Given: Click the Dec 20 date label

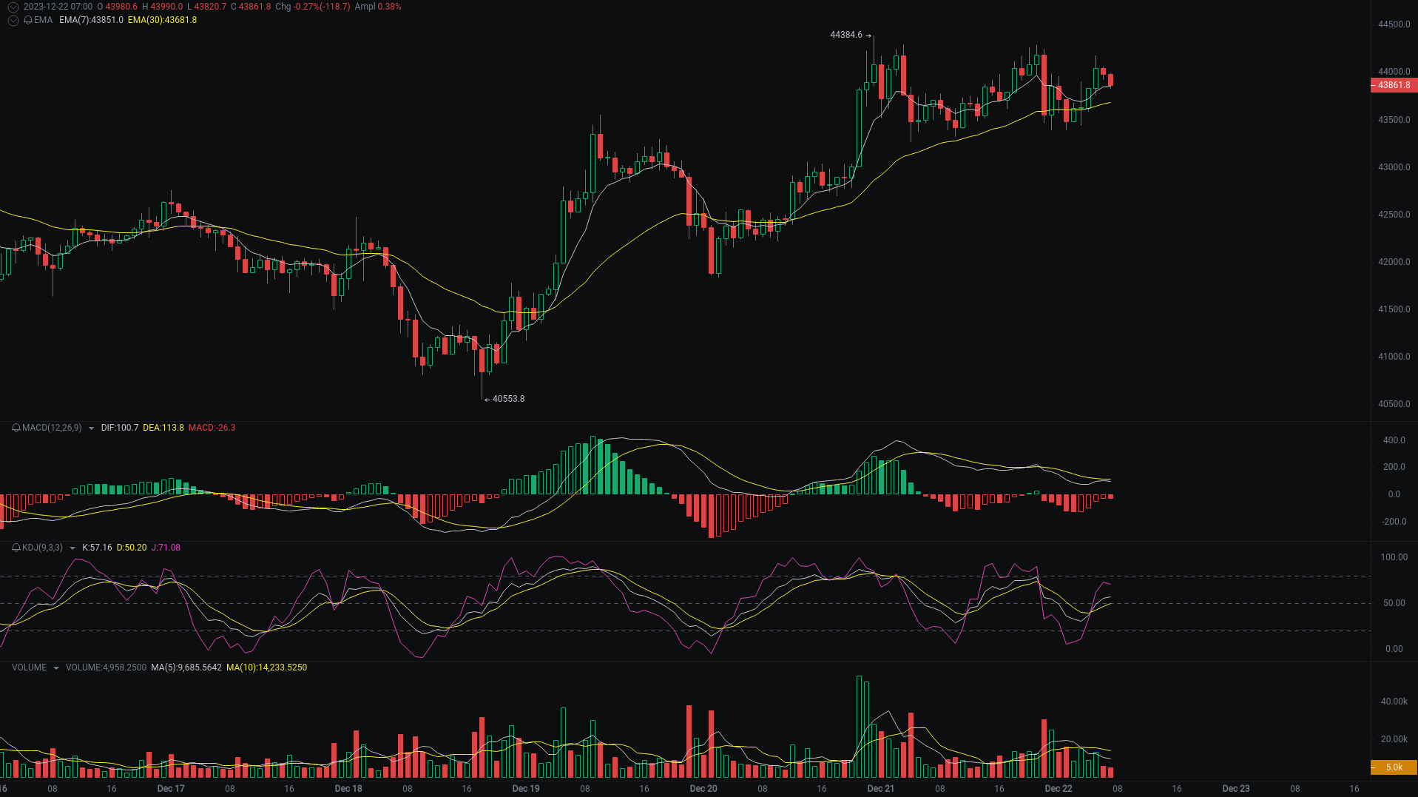Looking at the screenshot, I should coord(703,789).
